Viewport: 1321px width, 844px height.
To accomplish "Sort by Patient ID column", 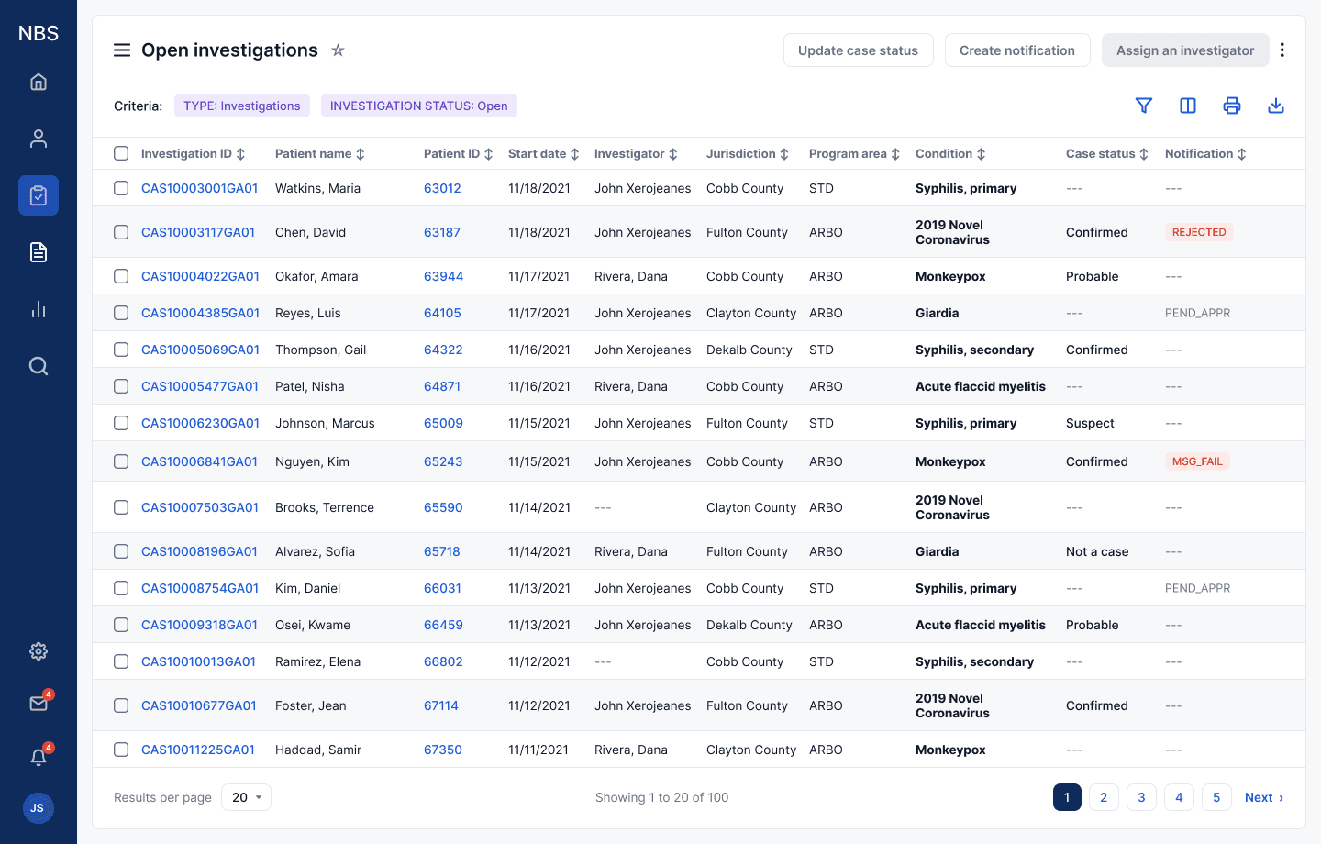I will [459, 154].
